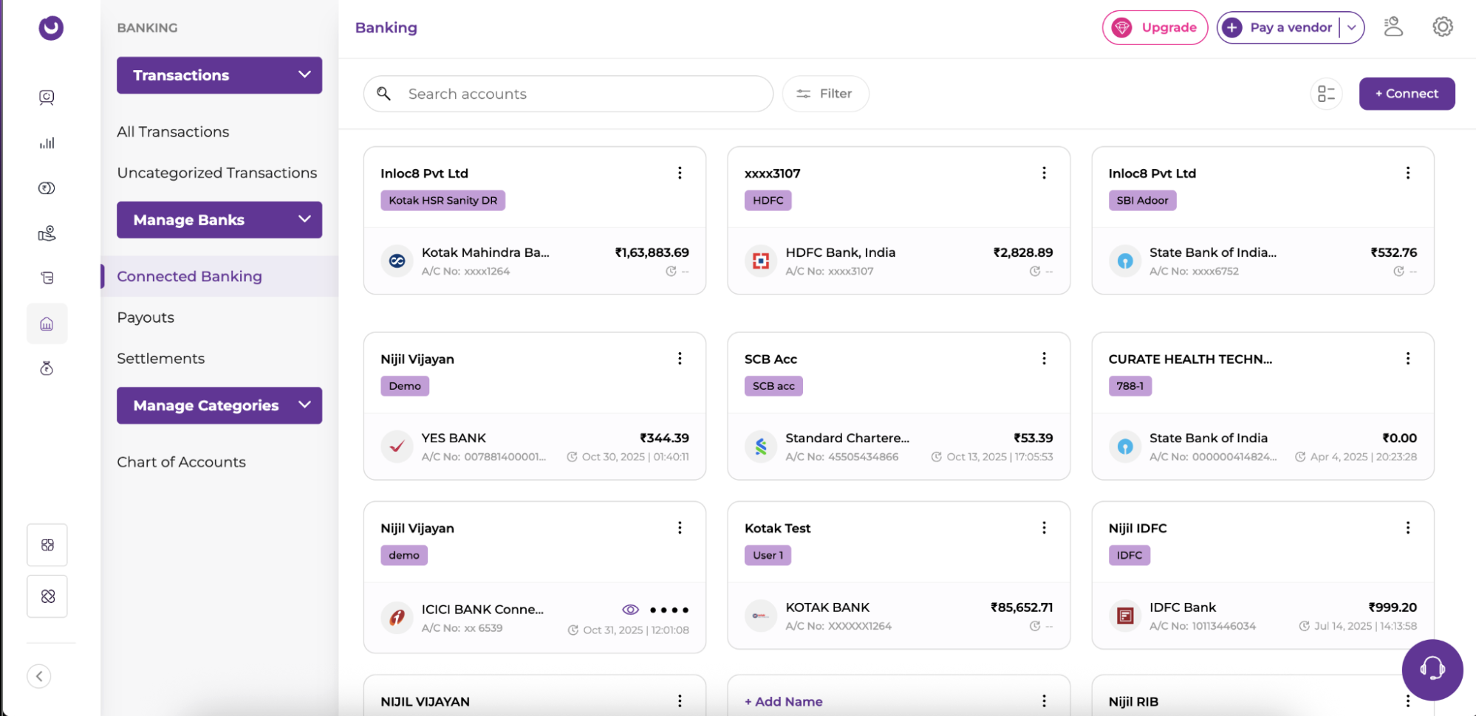Open the settings gear icon

tap(1443, 27)
